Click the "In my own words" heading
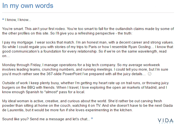Screen dimensions: 178x125 [x=28, y=6]
